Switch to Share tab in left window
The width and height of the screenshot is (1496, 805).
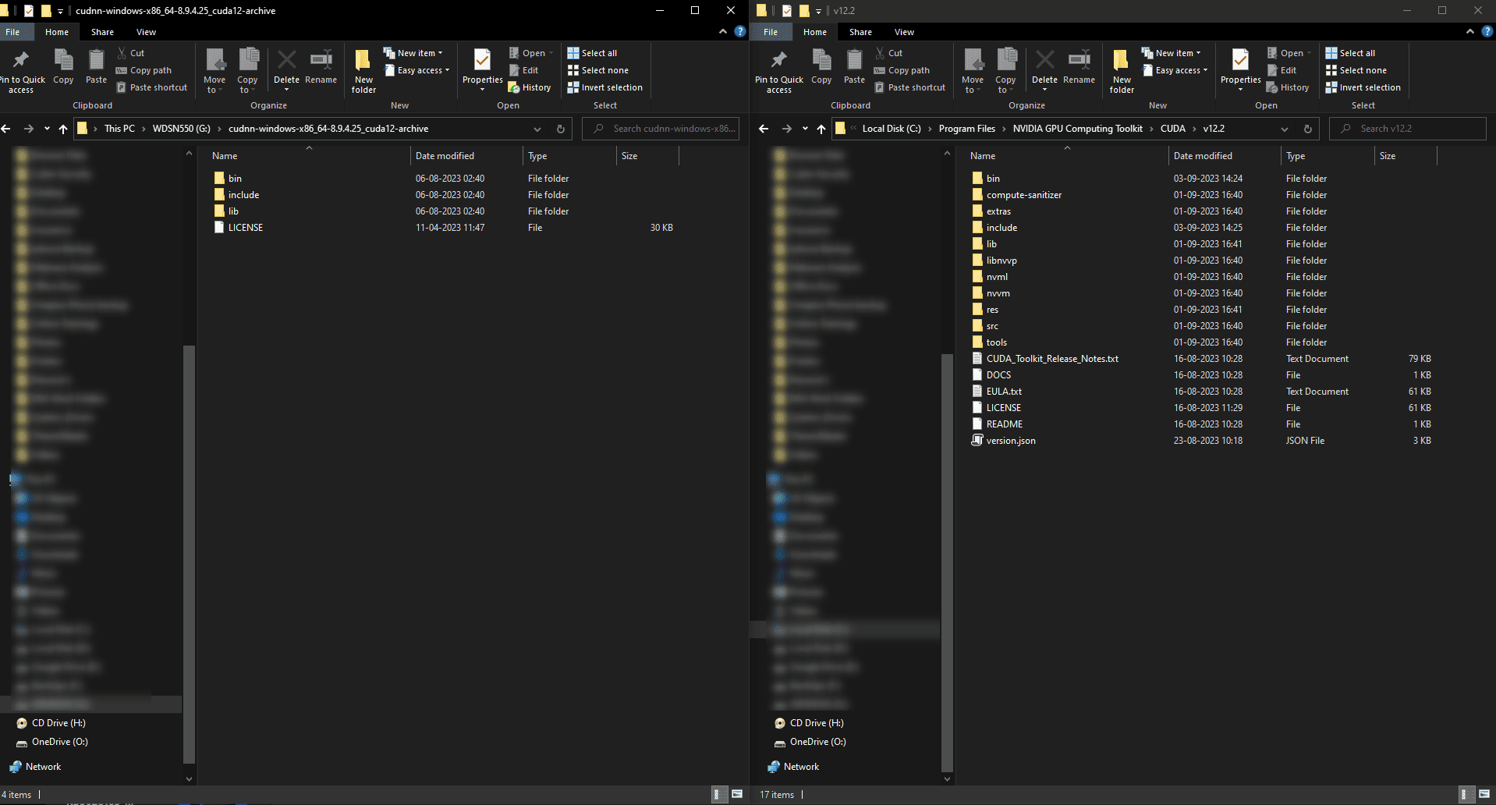pos(102,32)
